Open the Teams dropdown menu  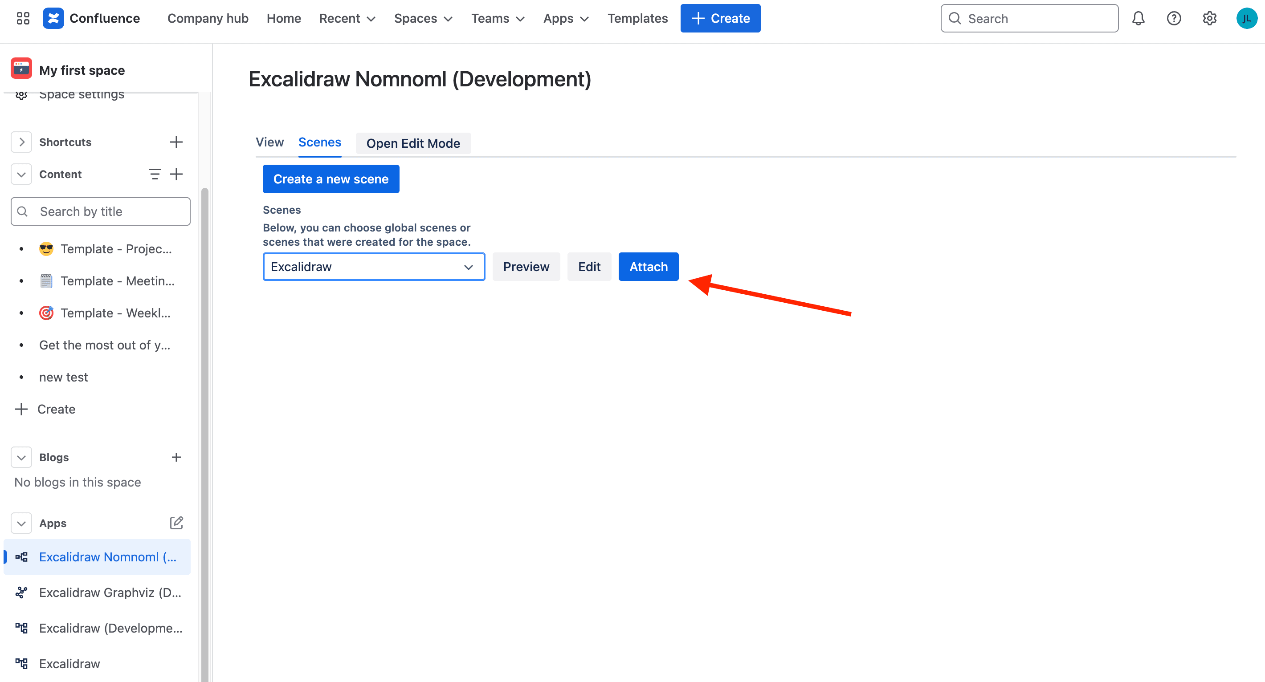[x=498, y=18]
